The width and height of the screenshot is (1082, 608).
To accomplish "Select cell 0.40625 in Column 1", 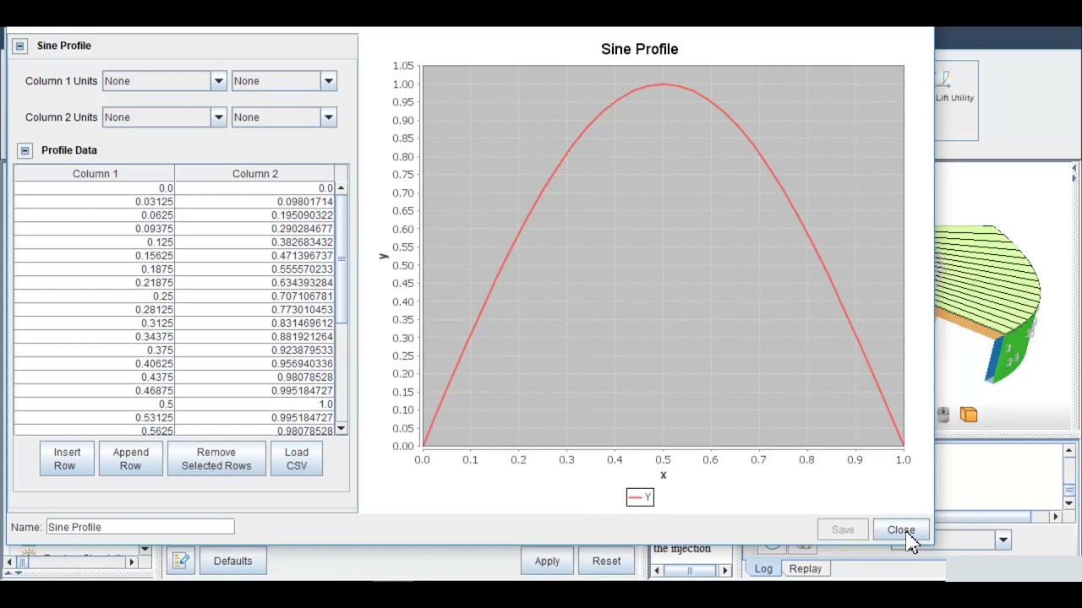I will [x=95, y=364].
